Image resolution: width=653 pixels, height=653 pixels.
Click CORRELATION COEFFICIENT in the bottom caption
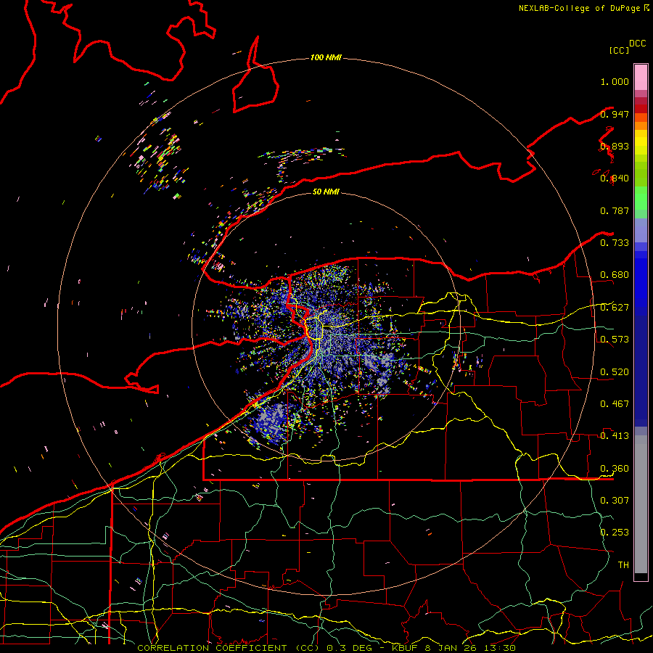pyautogui.click(x=212, y=648)
